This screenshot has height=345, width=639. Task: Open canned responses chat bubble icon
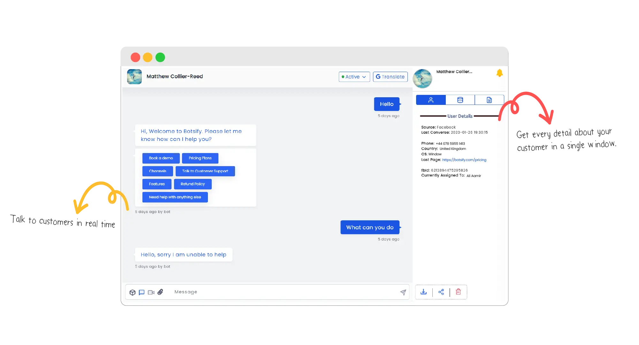pos(142,292)
